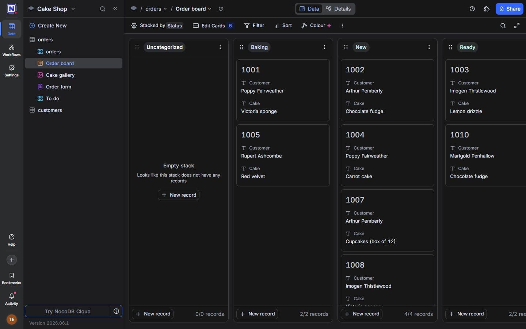Search within the Cake Shop sidebar
This screenshot has height=329, width=526.
(103, 9)
